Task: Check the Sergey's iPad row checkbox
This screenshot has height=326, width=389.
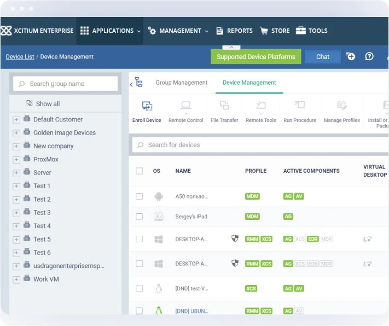Action: coord(139,217)
